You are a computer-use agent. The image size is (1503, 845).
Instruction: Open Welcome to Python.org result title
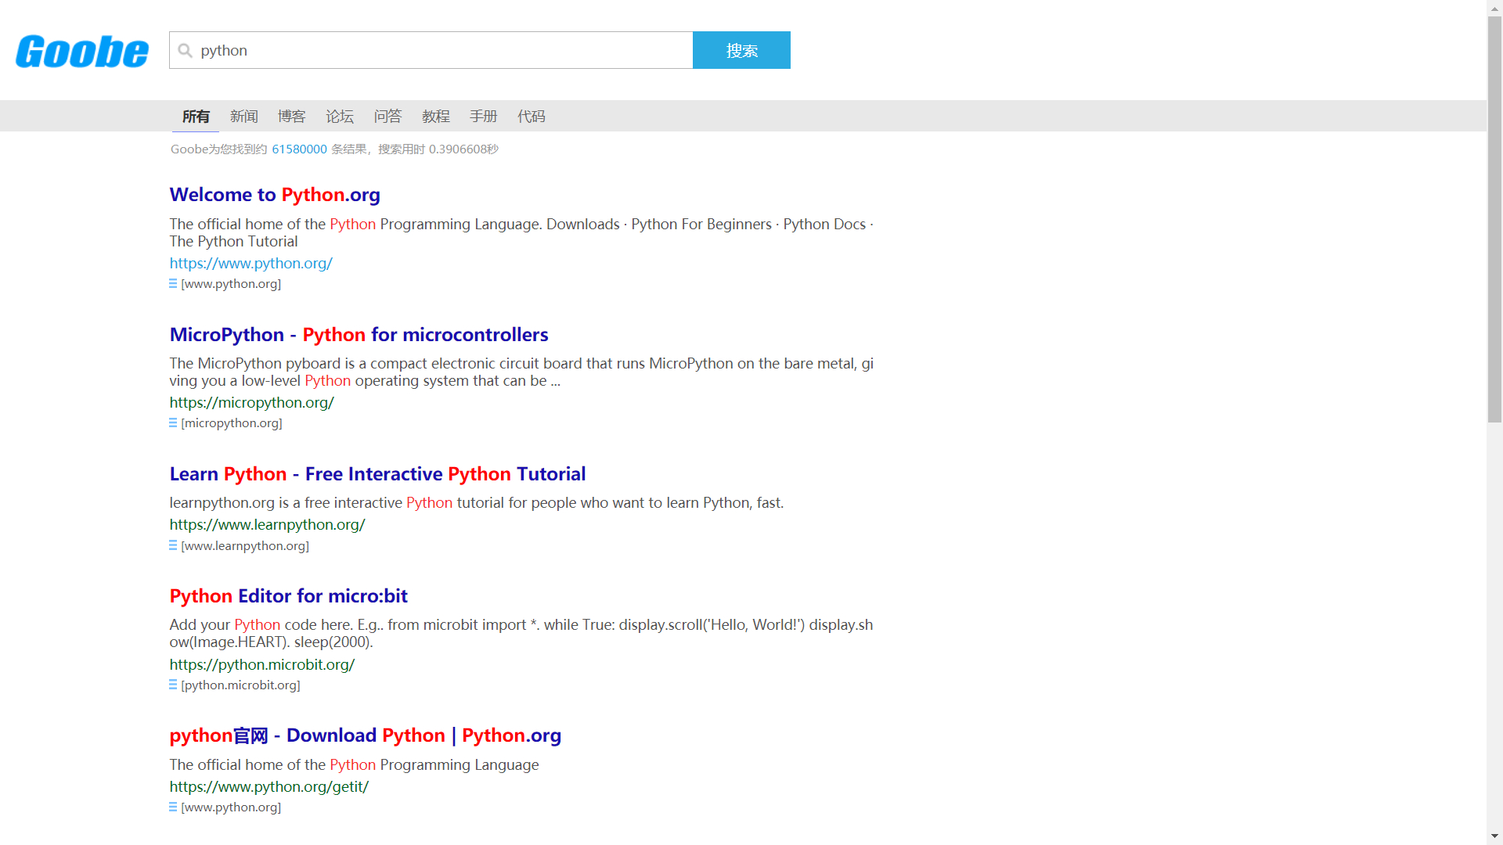[x=275, y=194]
